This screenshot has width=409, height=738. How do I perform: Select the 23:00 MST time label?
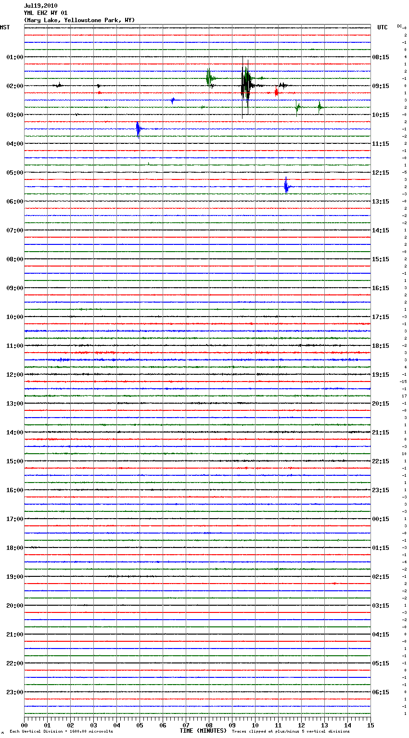click(15, 692)
